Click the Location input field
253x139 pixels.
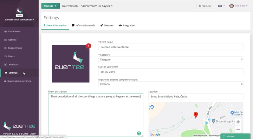point(196,97)
